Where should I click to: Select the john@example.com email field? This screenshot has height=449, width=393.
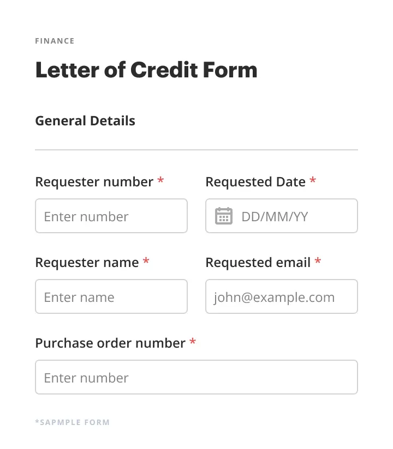pos(282,296)
